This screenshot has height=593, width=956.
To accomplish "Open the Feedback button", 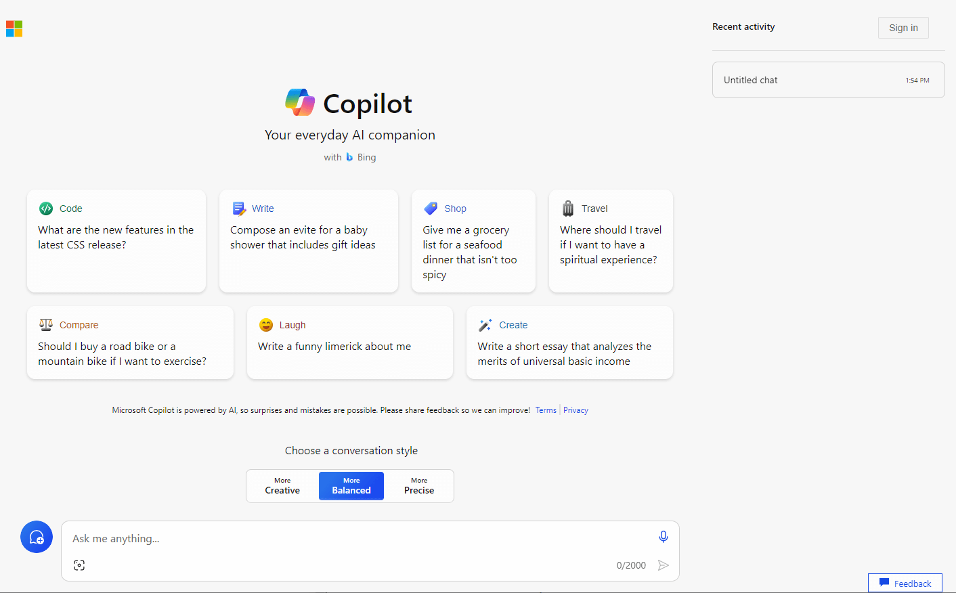I will (905, 584).
